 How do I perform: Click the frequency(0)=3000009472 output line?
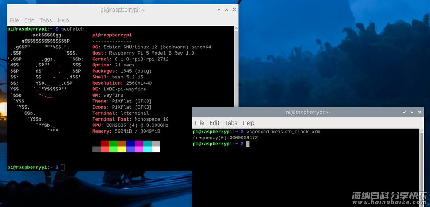(x=225, y=138)
